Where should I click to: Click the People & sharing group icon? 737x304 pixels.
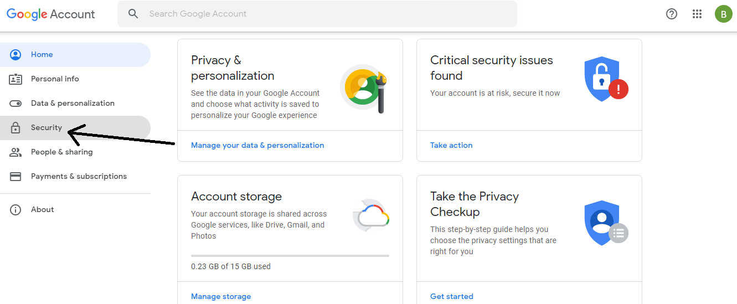click(16, 152)
